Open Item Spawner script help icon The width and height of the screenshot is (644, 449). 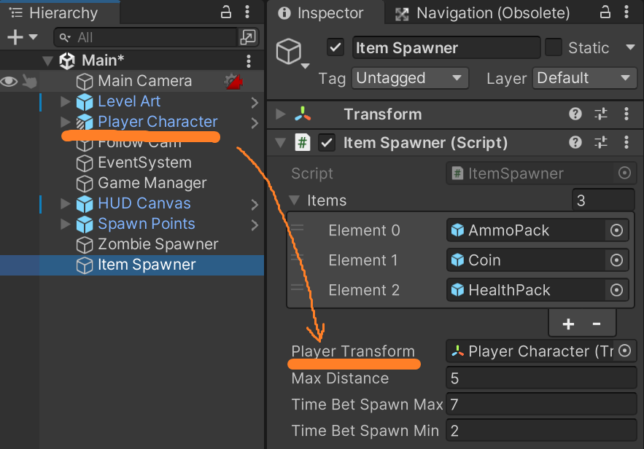(x=575, y=142)
